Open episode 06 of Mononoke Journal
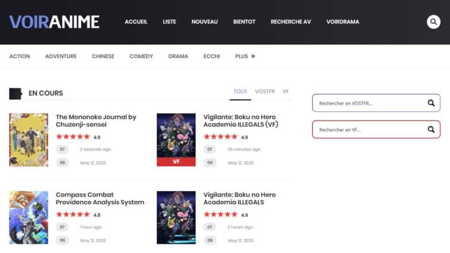The height and width of the screenshot is (253, 450). [62, 163]
